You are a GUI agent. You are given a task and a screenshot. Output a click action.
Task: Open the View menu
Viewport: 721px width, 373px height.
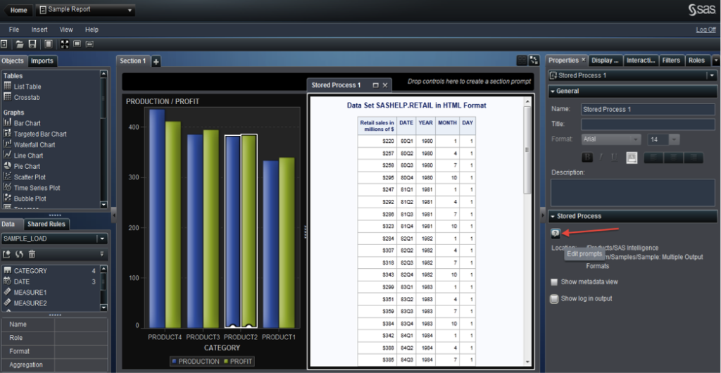[x=66, y=30]
